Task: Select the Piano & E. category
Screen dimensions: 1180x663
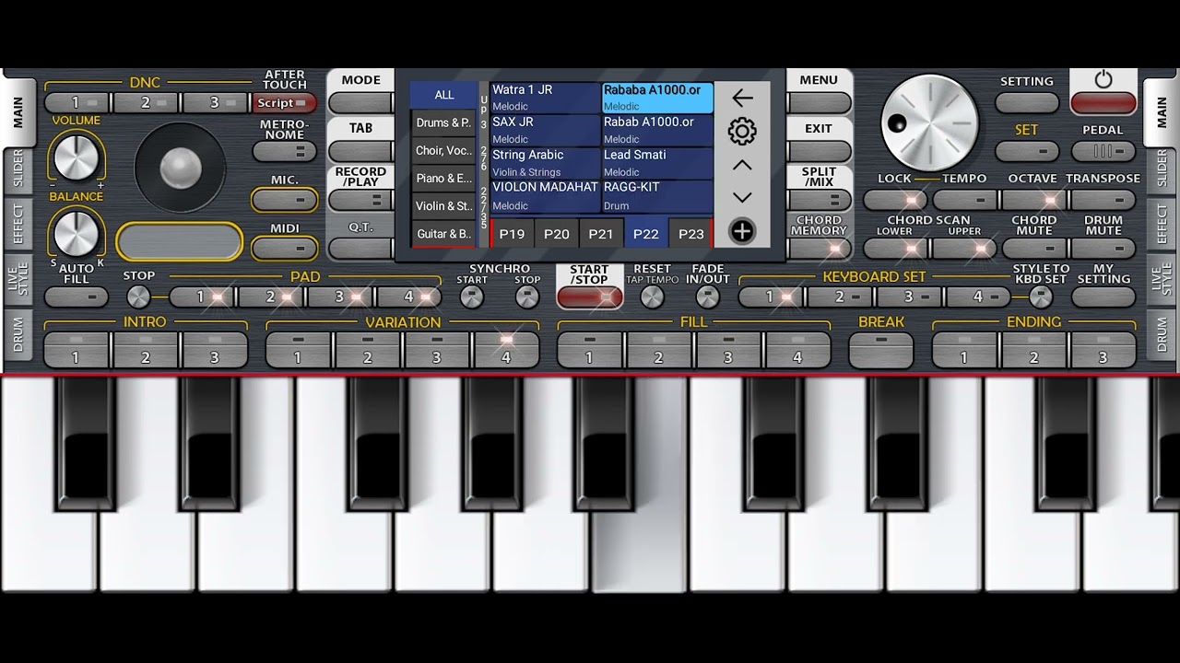Action: pos(444,178)
